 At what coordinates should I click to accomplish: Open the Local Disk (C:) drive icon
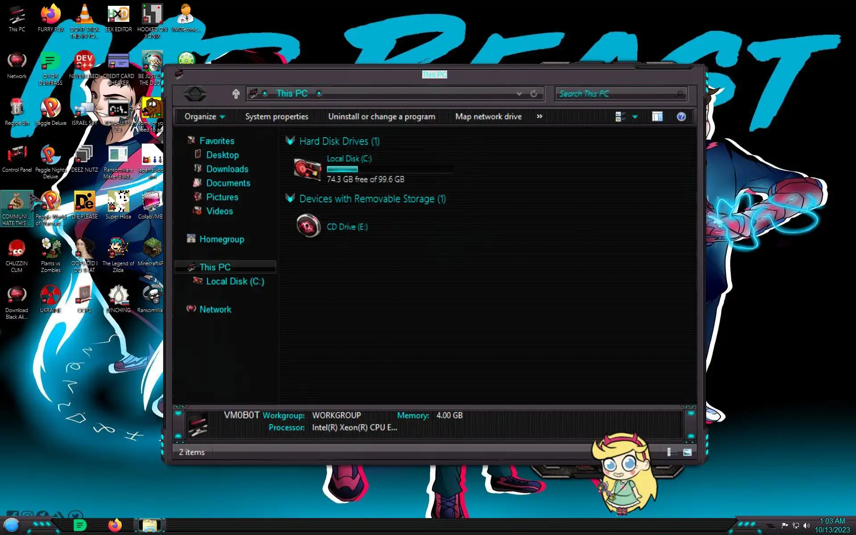coord(308,169)
